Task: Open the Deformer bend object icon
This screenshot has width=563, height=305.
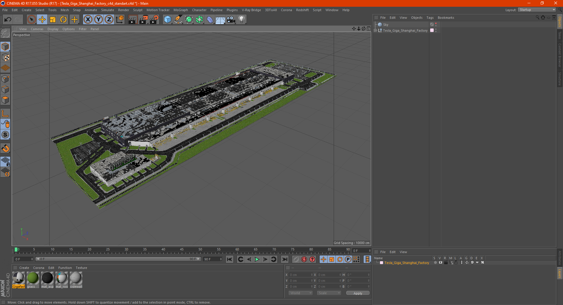Action: (x=210, y=20)
